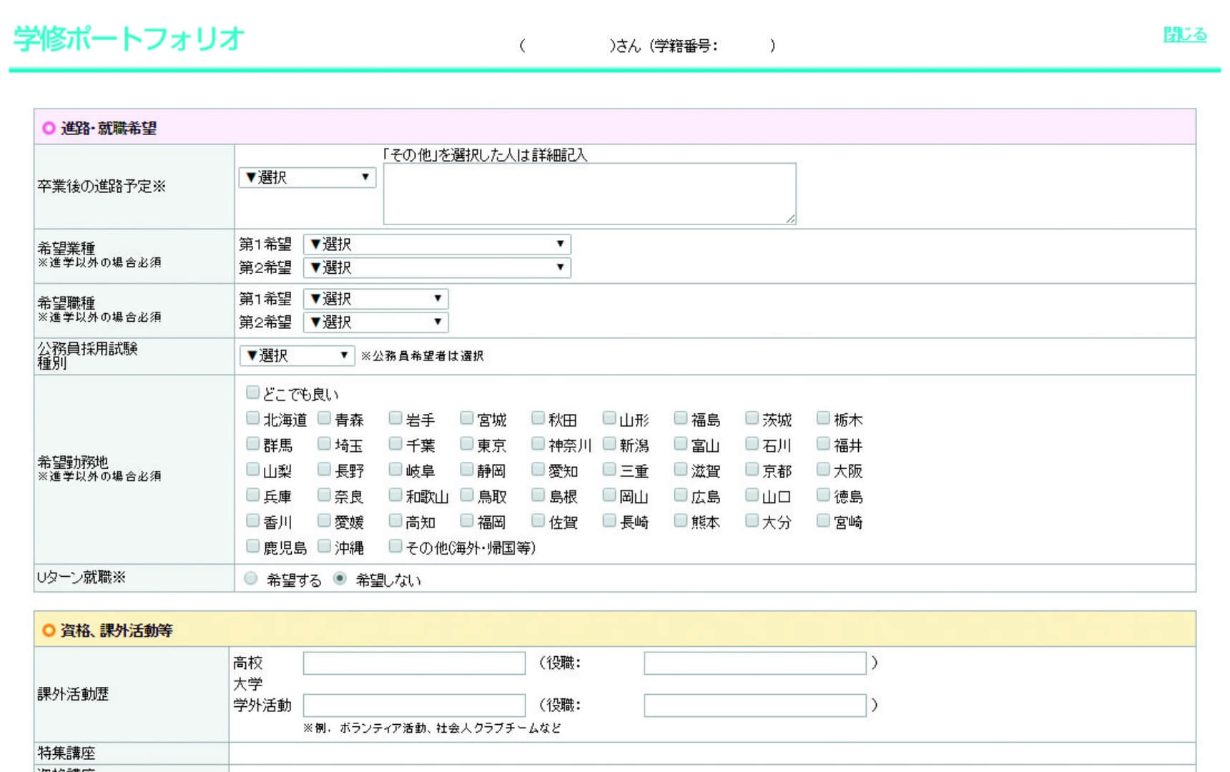Check the 山形 checkbox
Image resolution: width=1230 pixels, height=772 pixels.
tap(609, 418)
